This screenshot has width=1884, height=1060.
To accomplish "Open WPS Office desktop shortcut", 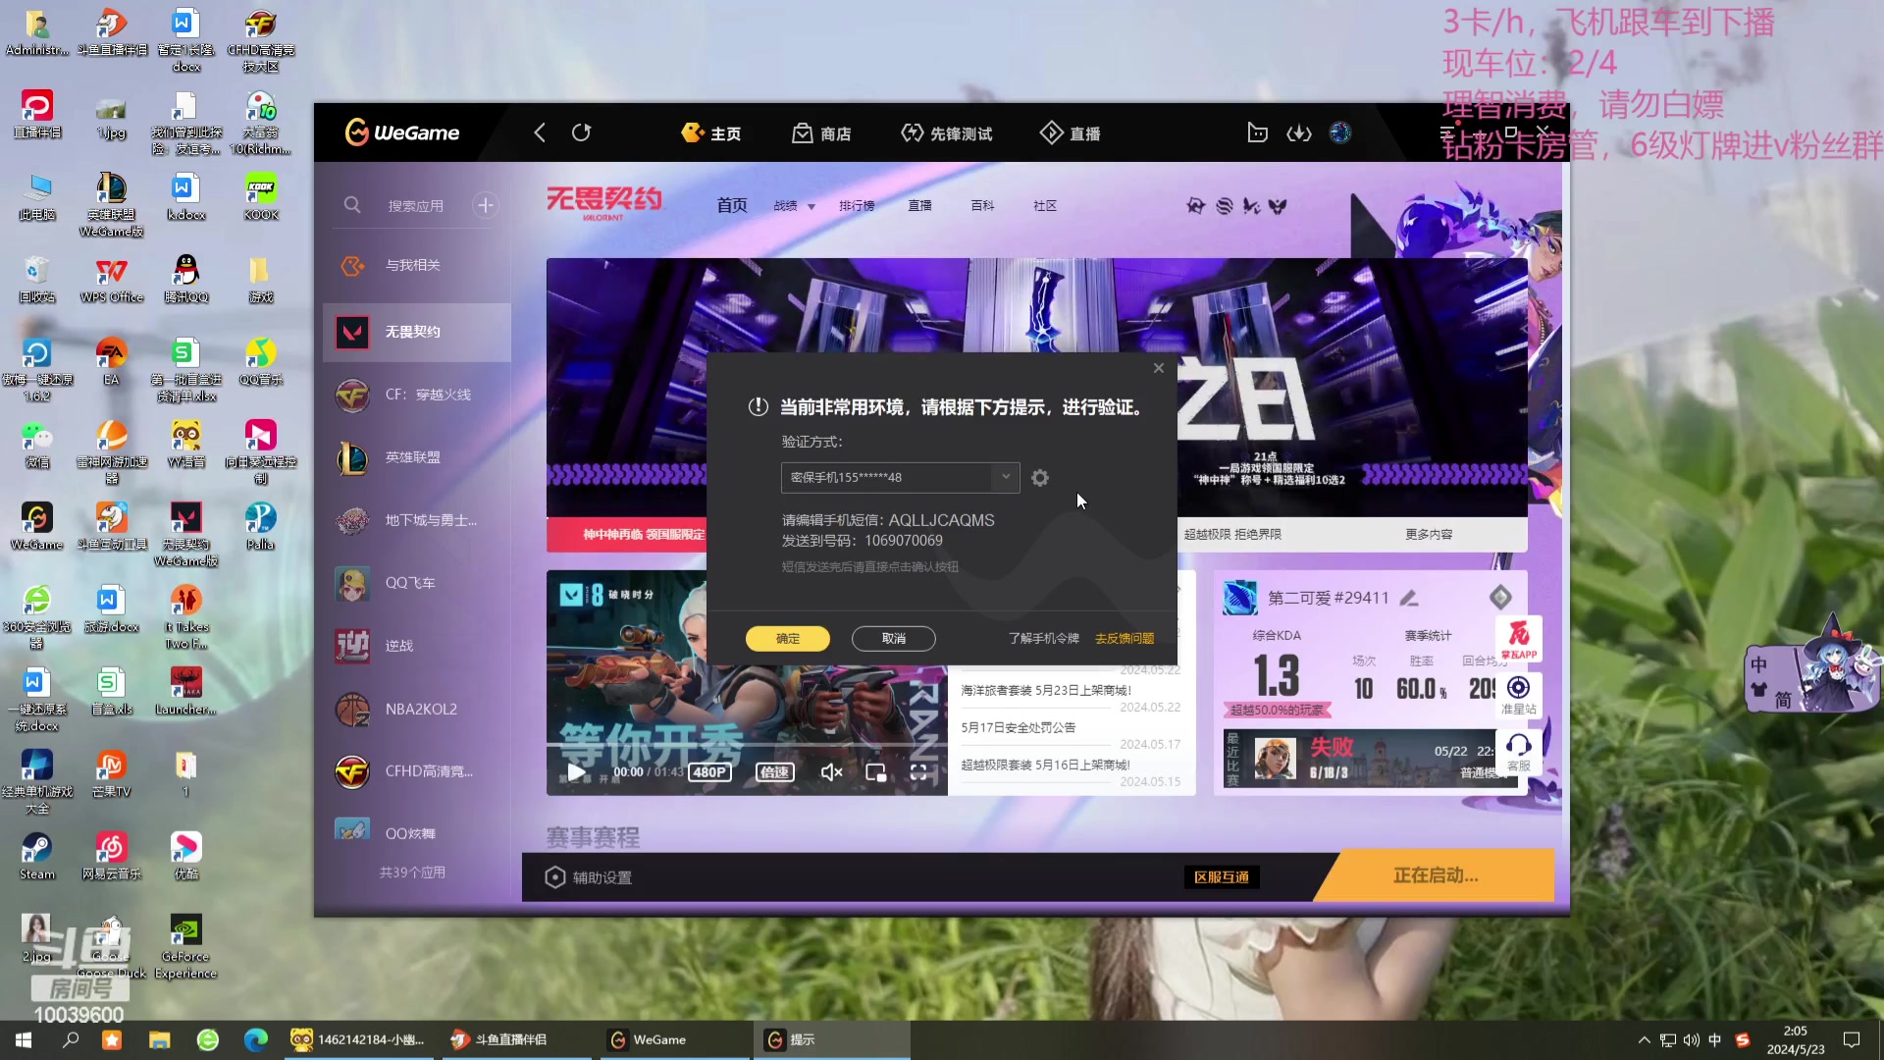I will (x=112, y=279).
